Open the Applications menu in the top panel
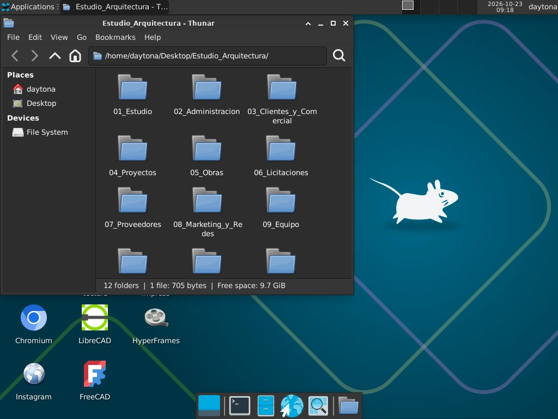Image resolution: width=558 pixels, height=419 pixels. coord(29,7)
